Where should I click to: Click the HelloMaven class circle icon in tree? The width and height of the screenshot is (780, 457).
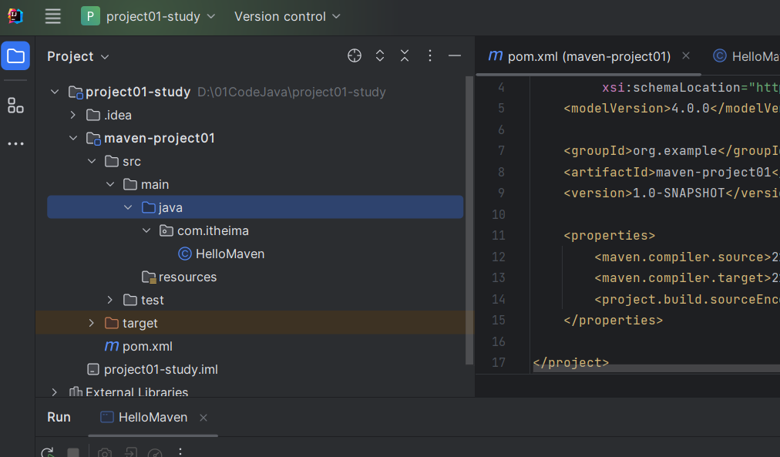click(184, 254)
